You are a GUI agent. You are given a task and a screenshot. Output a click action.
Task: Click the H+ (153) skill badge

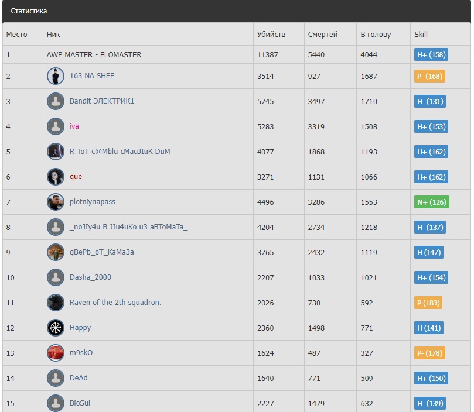[x=431, y=126]
